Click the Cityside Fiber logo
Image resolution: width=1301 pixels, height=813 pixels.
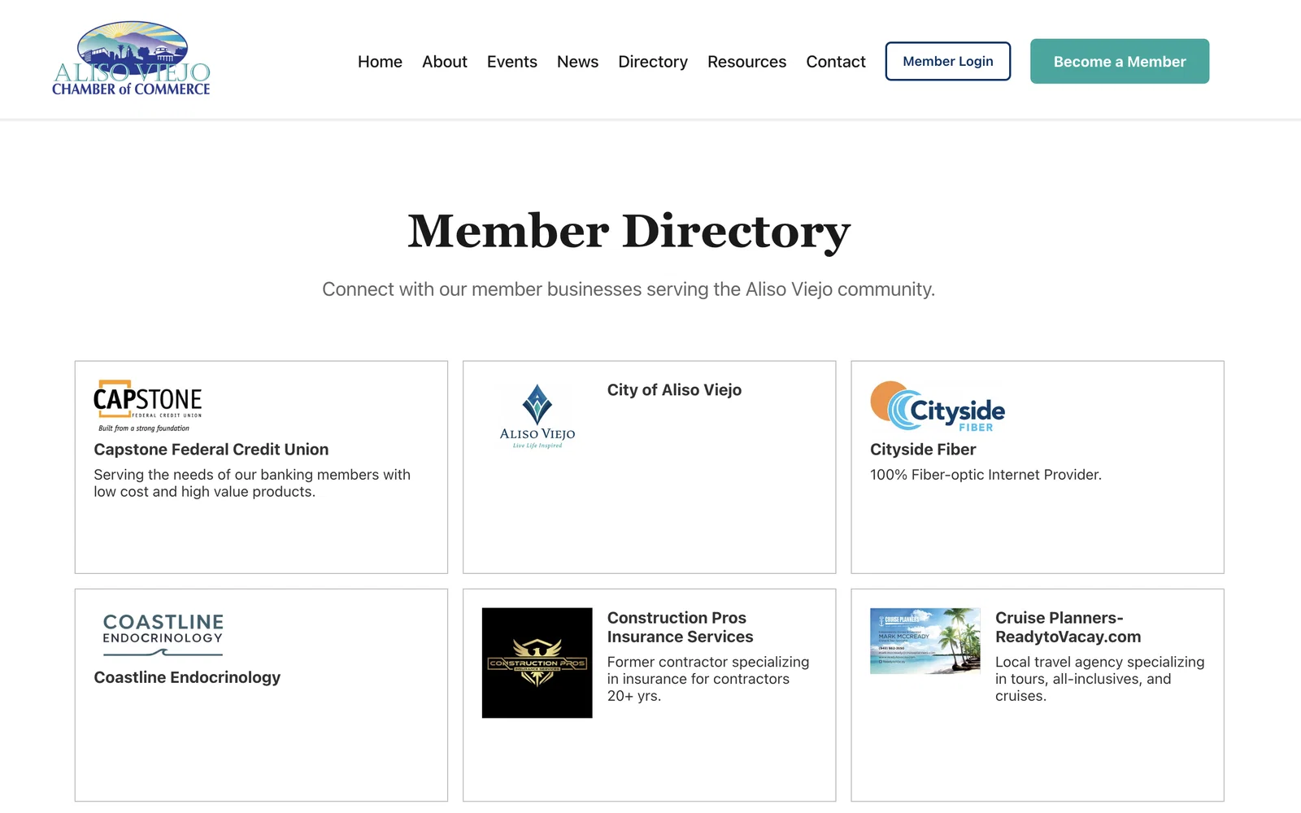pyautogui.click(x=938, y=406)
